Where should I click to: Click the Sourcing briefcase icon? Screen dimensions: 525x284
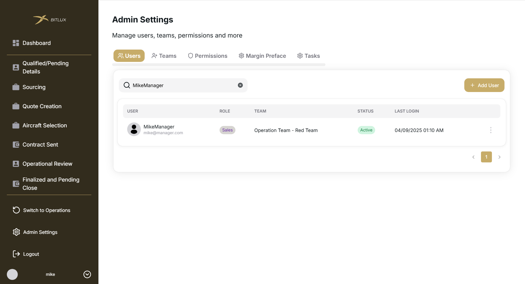(16, 87)
